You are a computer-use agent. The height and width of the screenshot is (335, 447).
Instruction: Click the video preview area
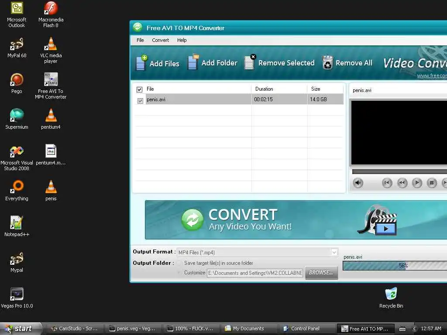[x=399, y=133]
